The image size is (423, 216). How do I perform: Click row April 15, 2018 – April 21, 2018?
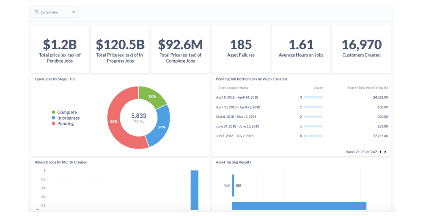point(302,107)
